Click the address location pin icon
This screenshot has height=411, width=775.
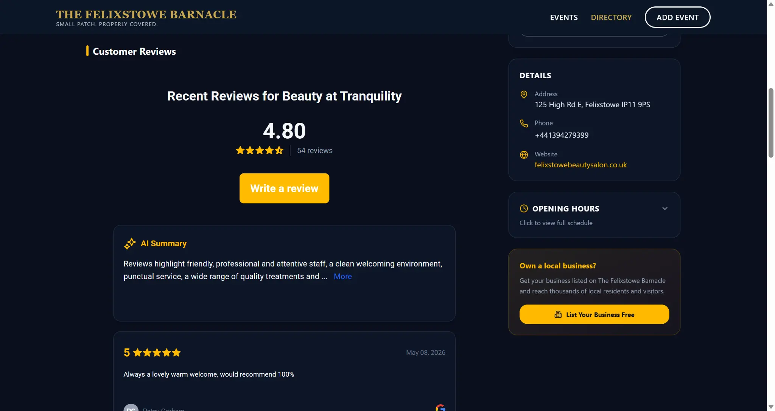pos(524,94)
